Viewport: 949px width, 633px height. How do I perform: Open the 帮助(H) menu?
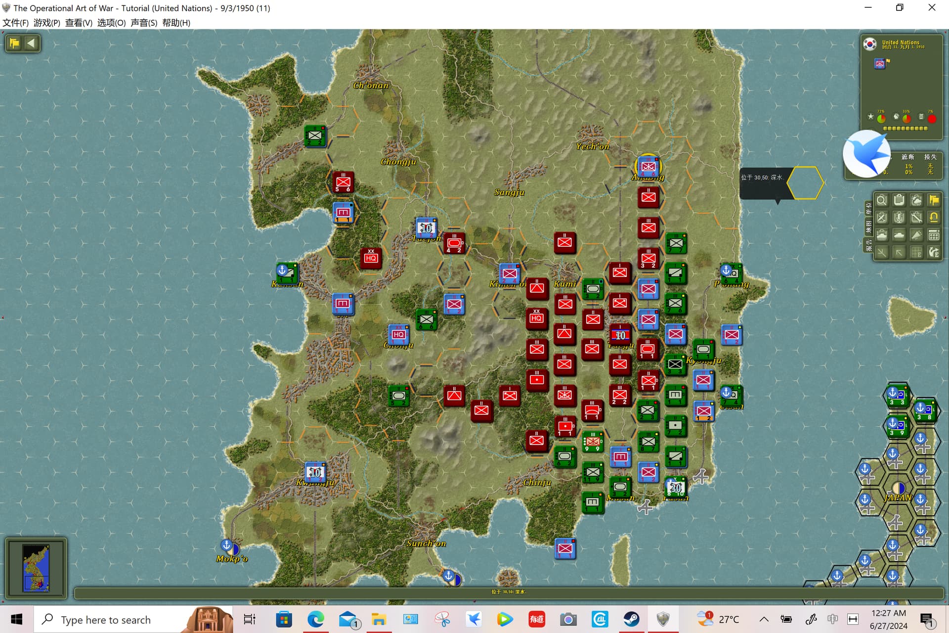tap(176, 23)
